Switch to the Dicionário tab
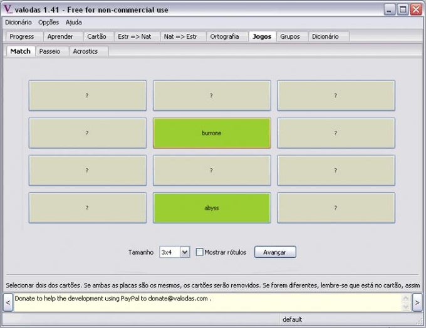 [328, 37]
